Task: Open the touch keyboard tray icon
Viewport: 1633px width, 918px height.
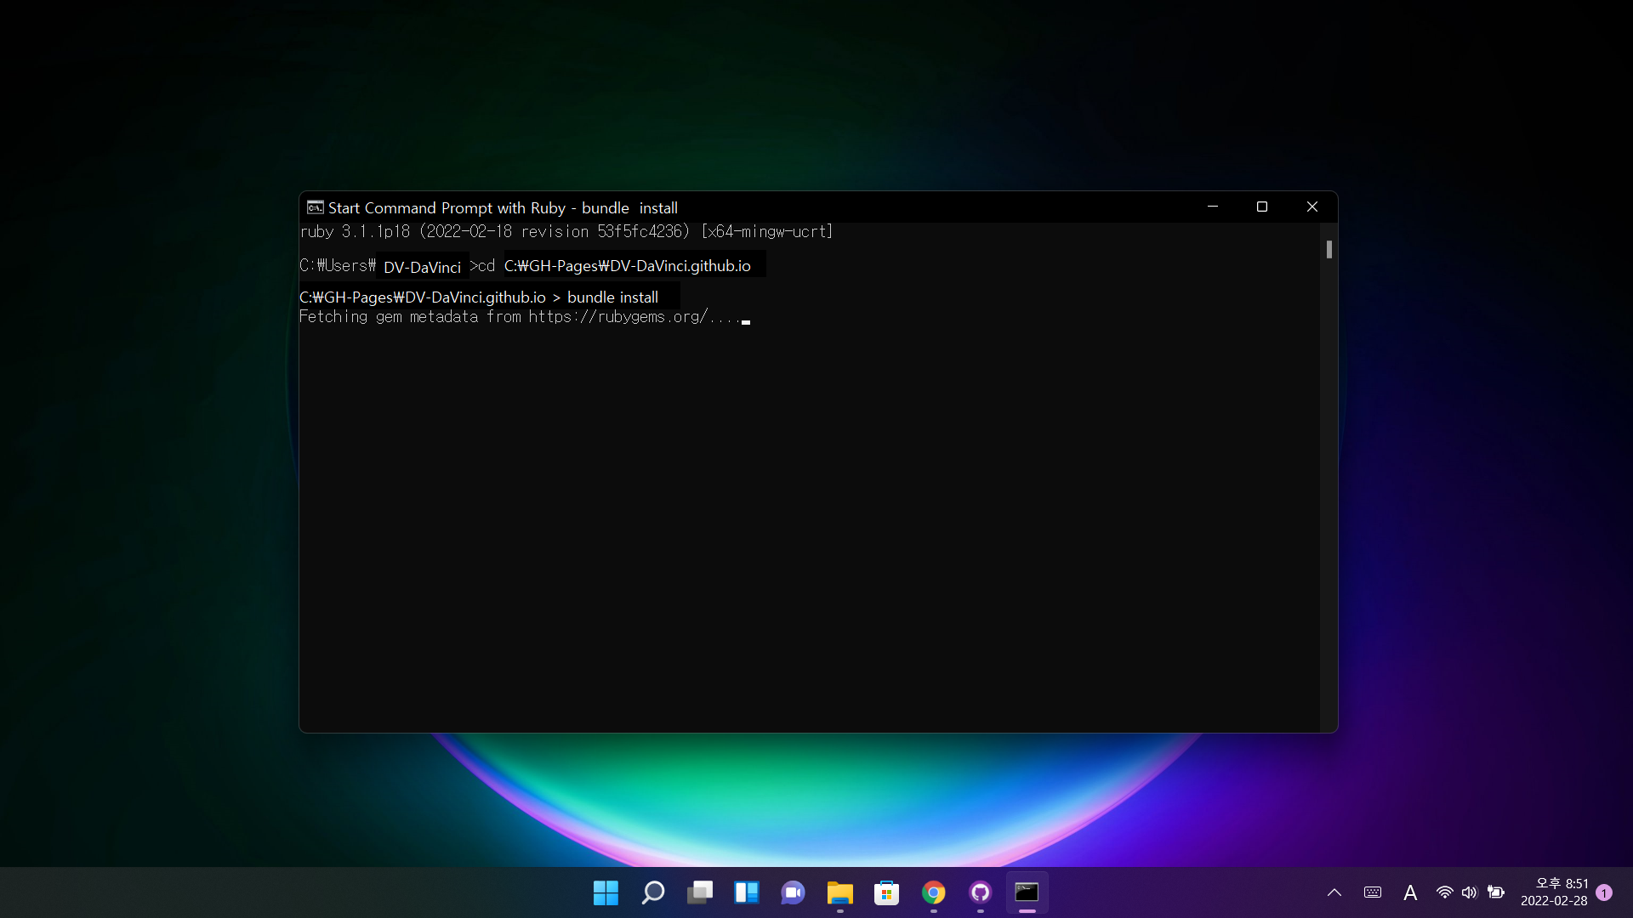Action: [1372, 892]
